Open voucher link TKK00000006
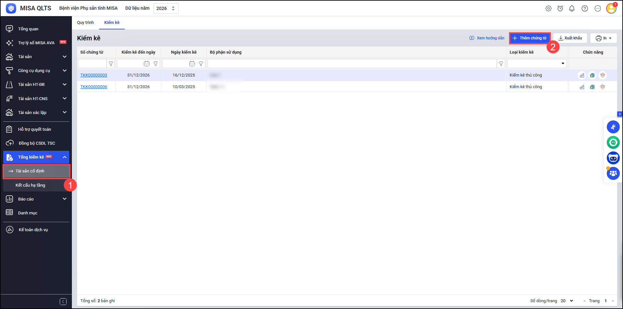 [x=94, y=87]
